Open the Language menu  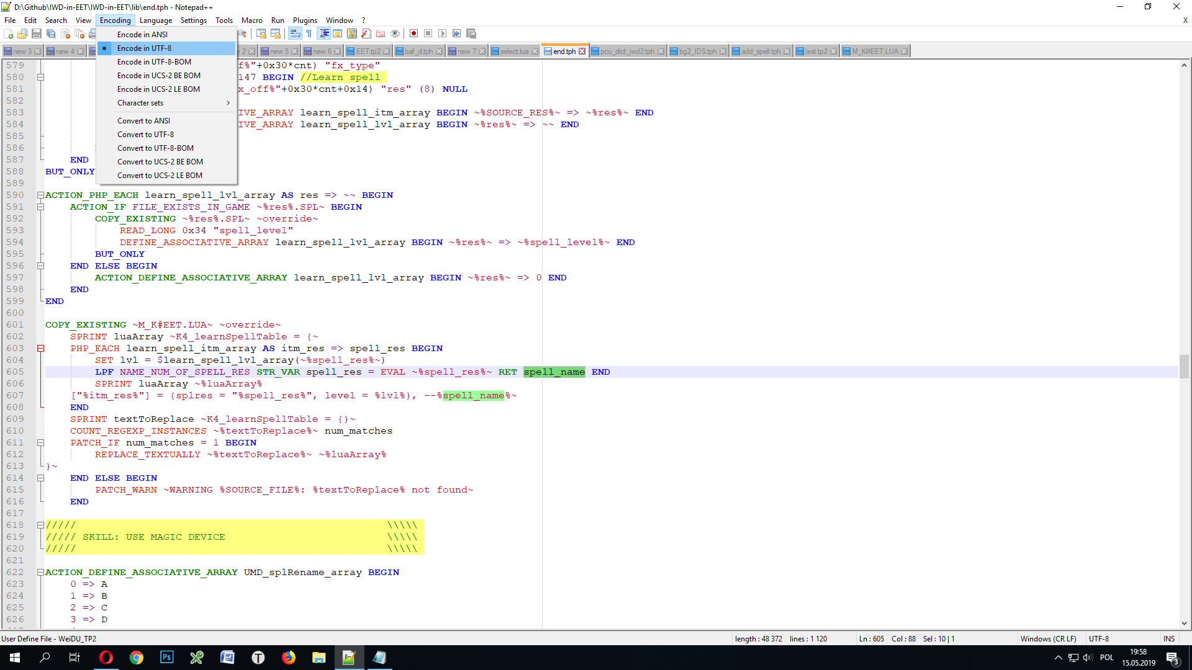[156, 20]
